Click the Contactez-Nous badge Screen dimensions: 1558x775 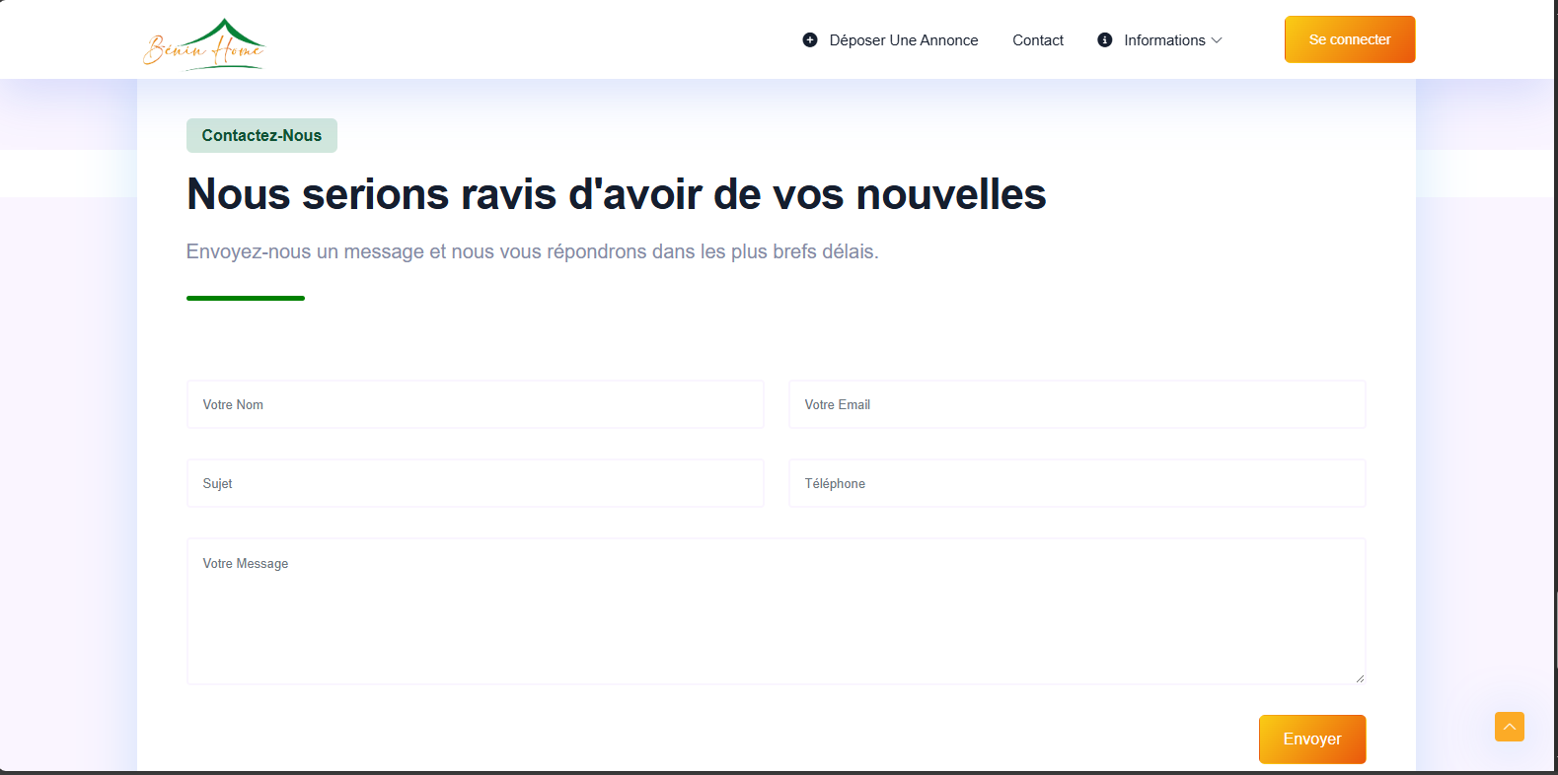(261, 136)
